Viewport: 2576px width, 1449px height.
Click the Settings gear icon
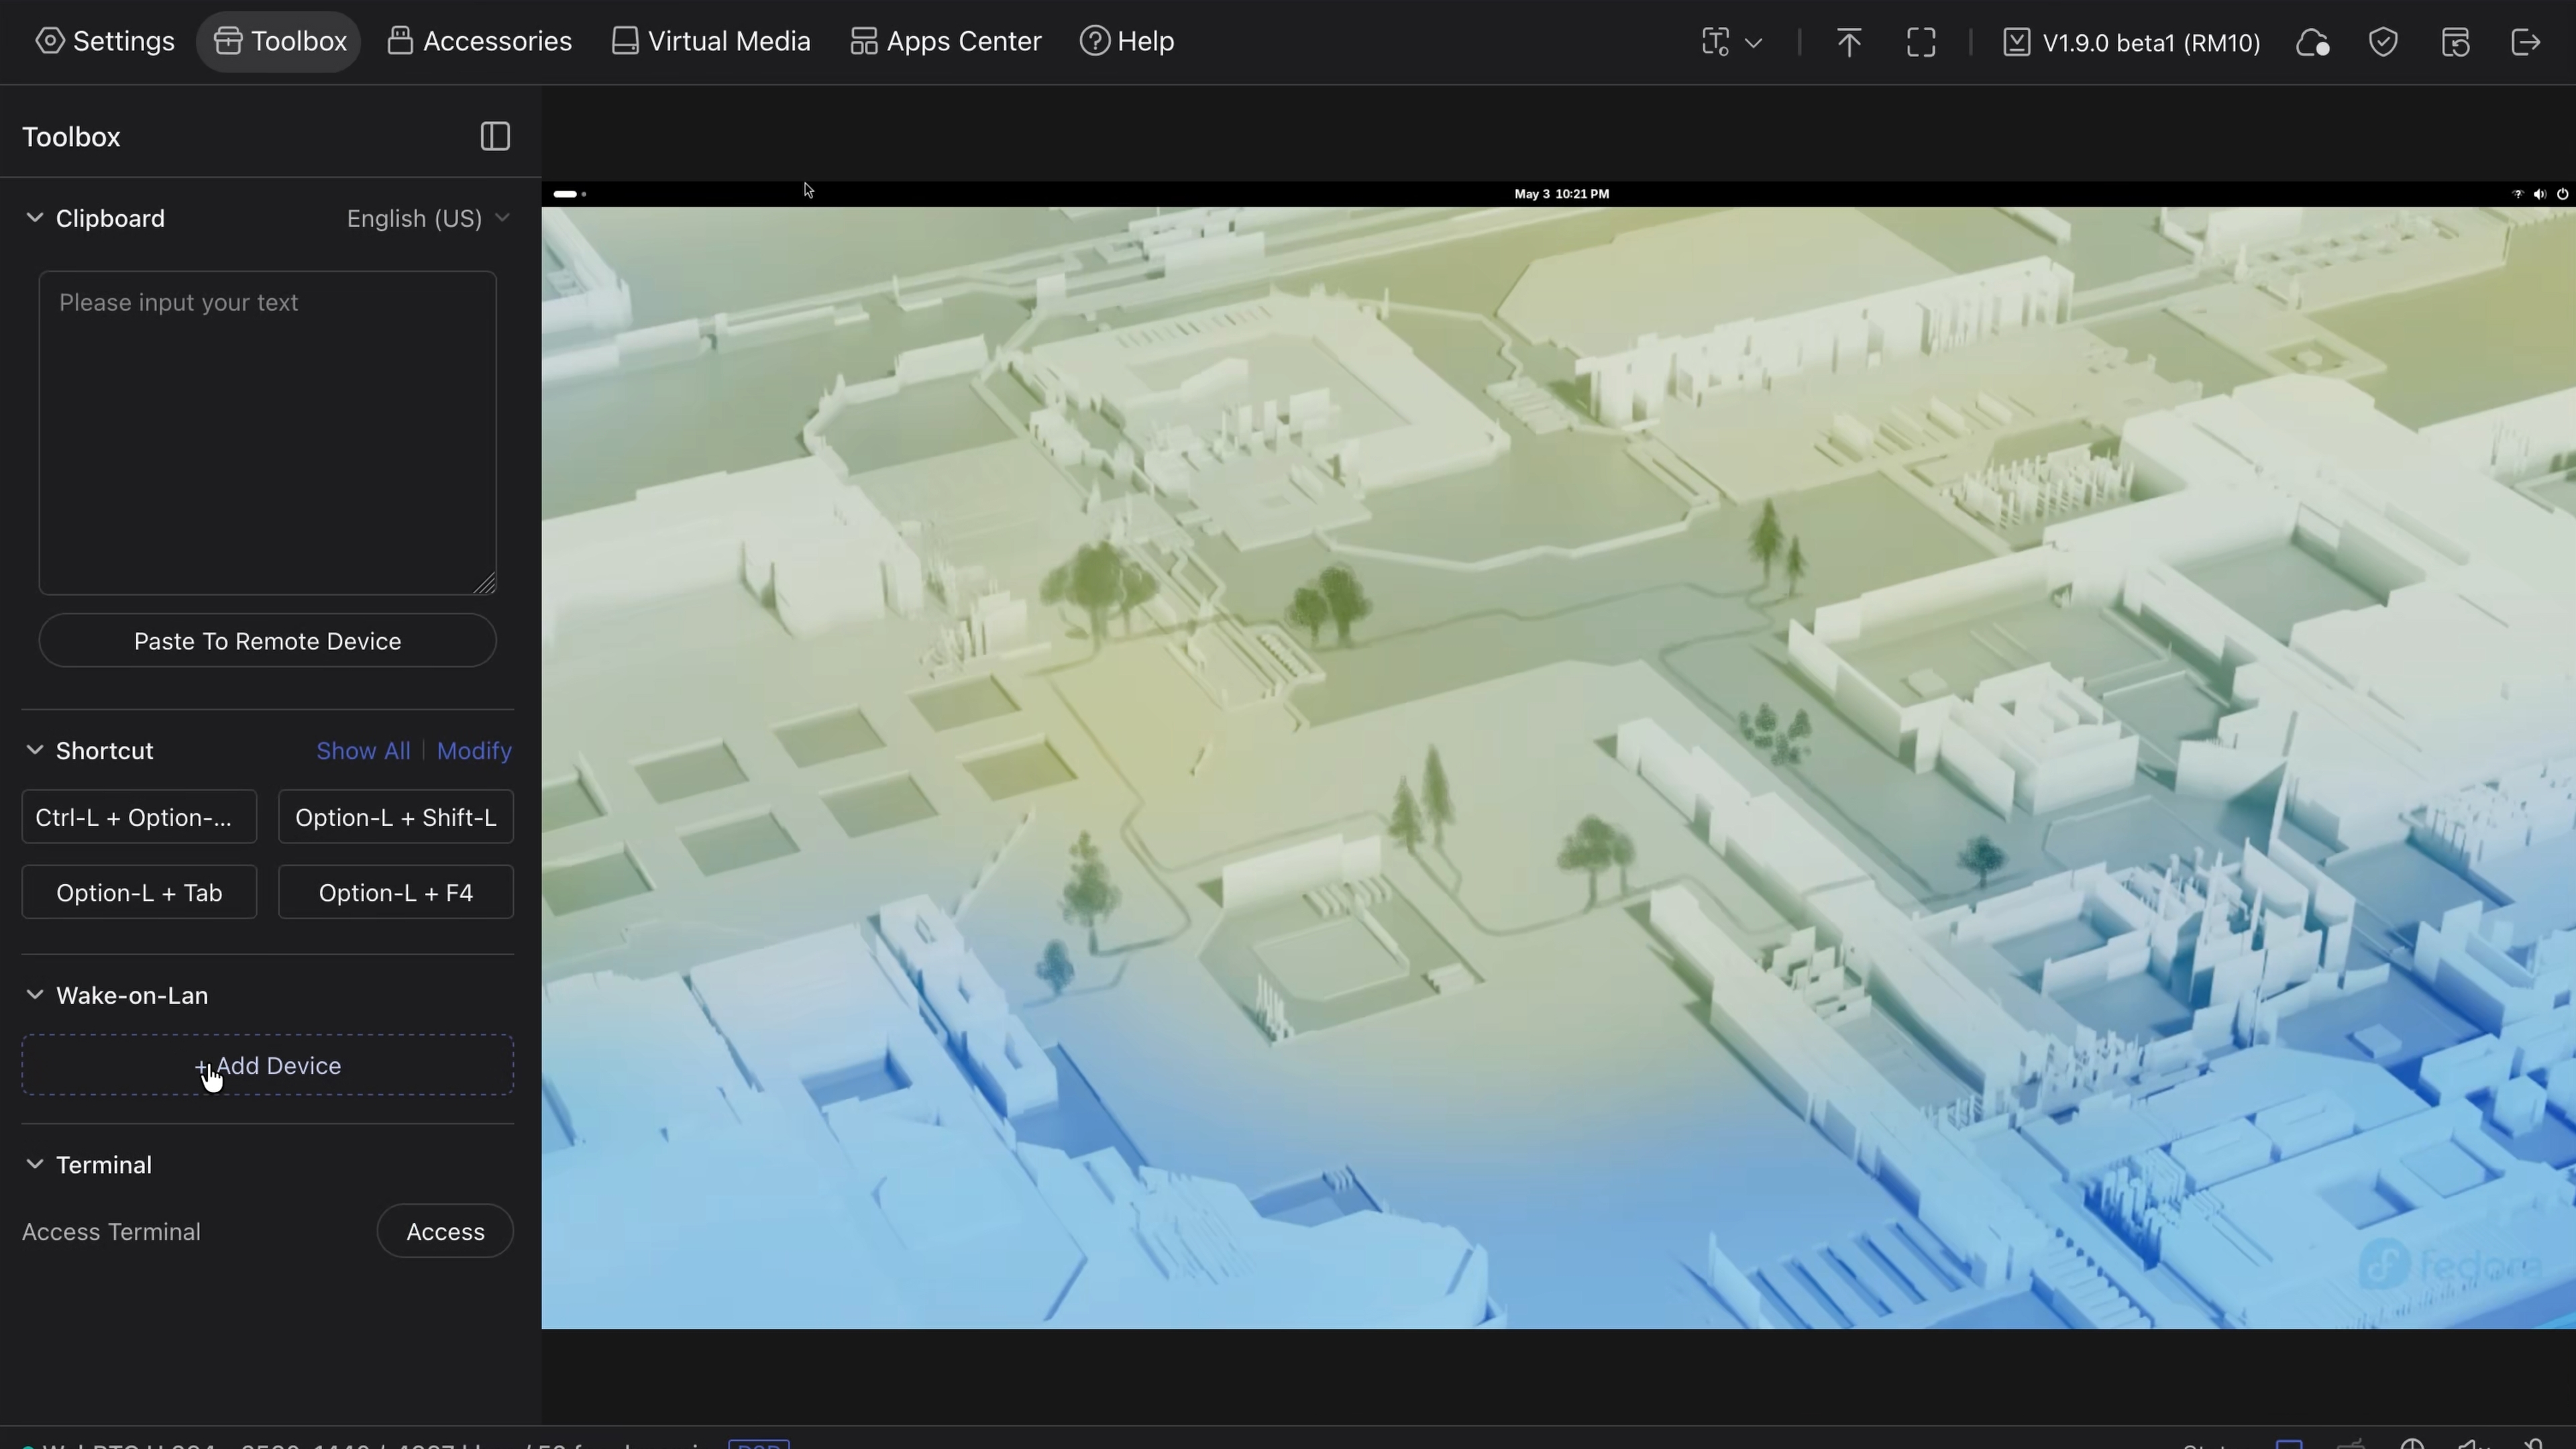point(50,41)
